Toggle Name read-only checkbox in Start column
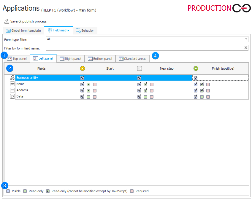Viewport: 252px width, 200px height. [x=88, y=84]
